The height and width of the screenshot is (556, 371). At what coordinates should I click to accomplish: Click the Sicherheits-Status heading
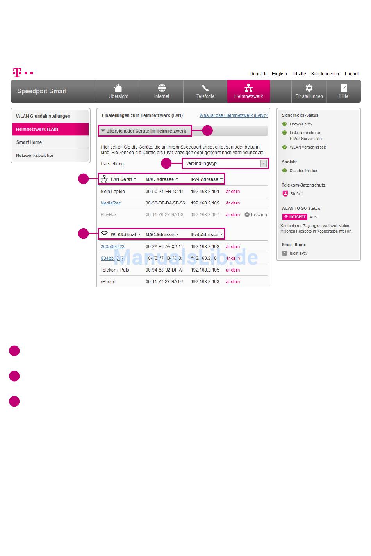(x=300, y=115)
